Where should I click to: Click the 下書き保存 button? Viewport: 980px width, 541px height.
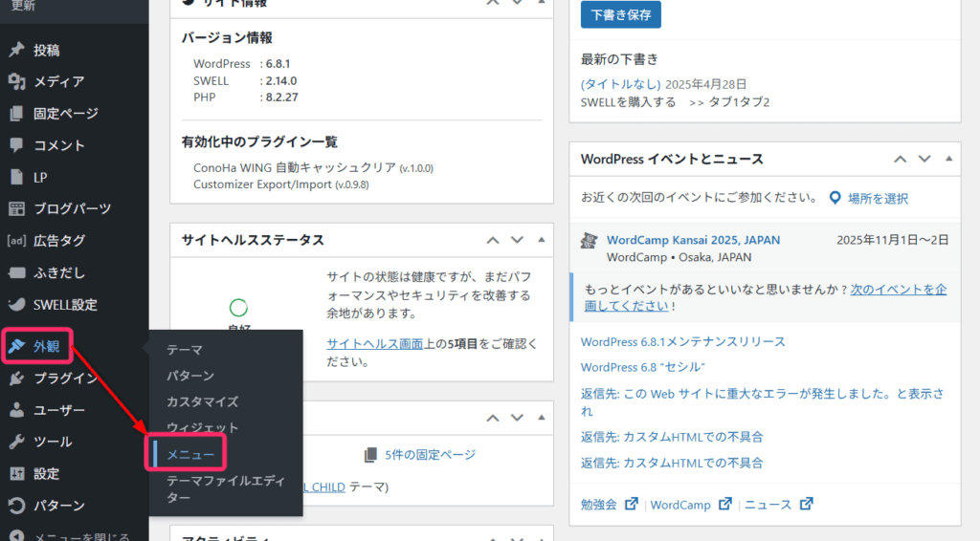[x=620, y=14]
